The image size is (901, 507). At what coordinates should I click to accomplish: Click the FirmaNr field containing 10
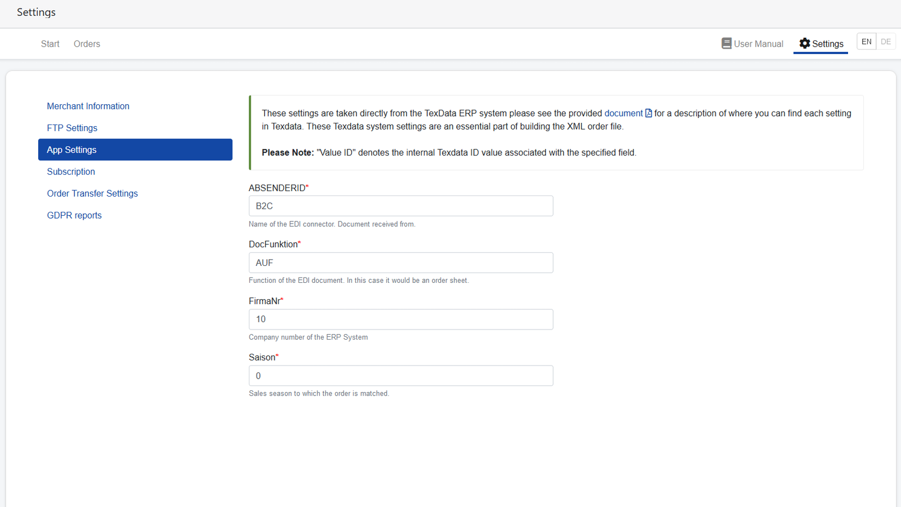click(400, 319)
